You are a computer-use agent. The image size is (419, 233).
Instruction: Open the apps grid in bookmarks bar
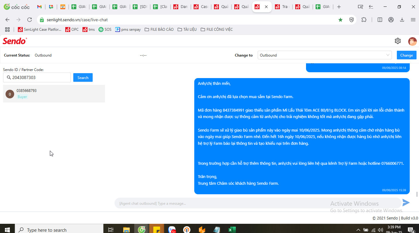pyautogui.click(x=7, y=30)
